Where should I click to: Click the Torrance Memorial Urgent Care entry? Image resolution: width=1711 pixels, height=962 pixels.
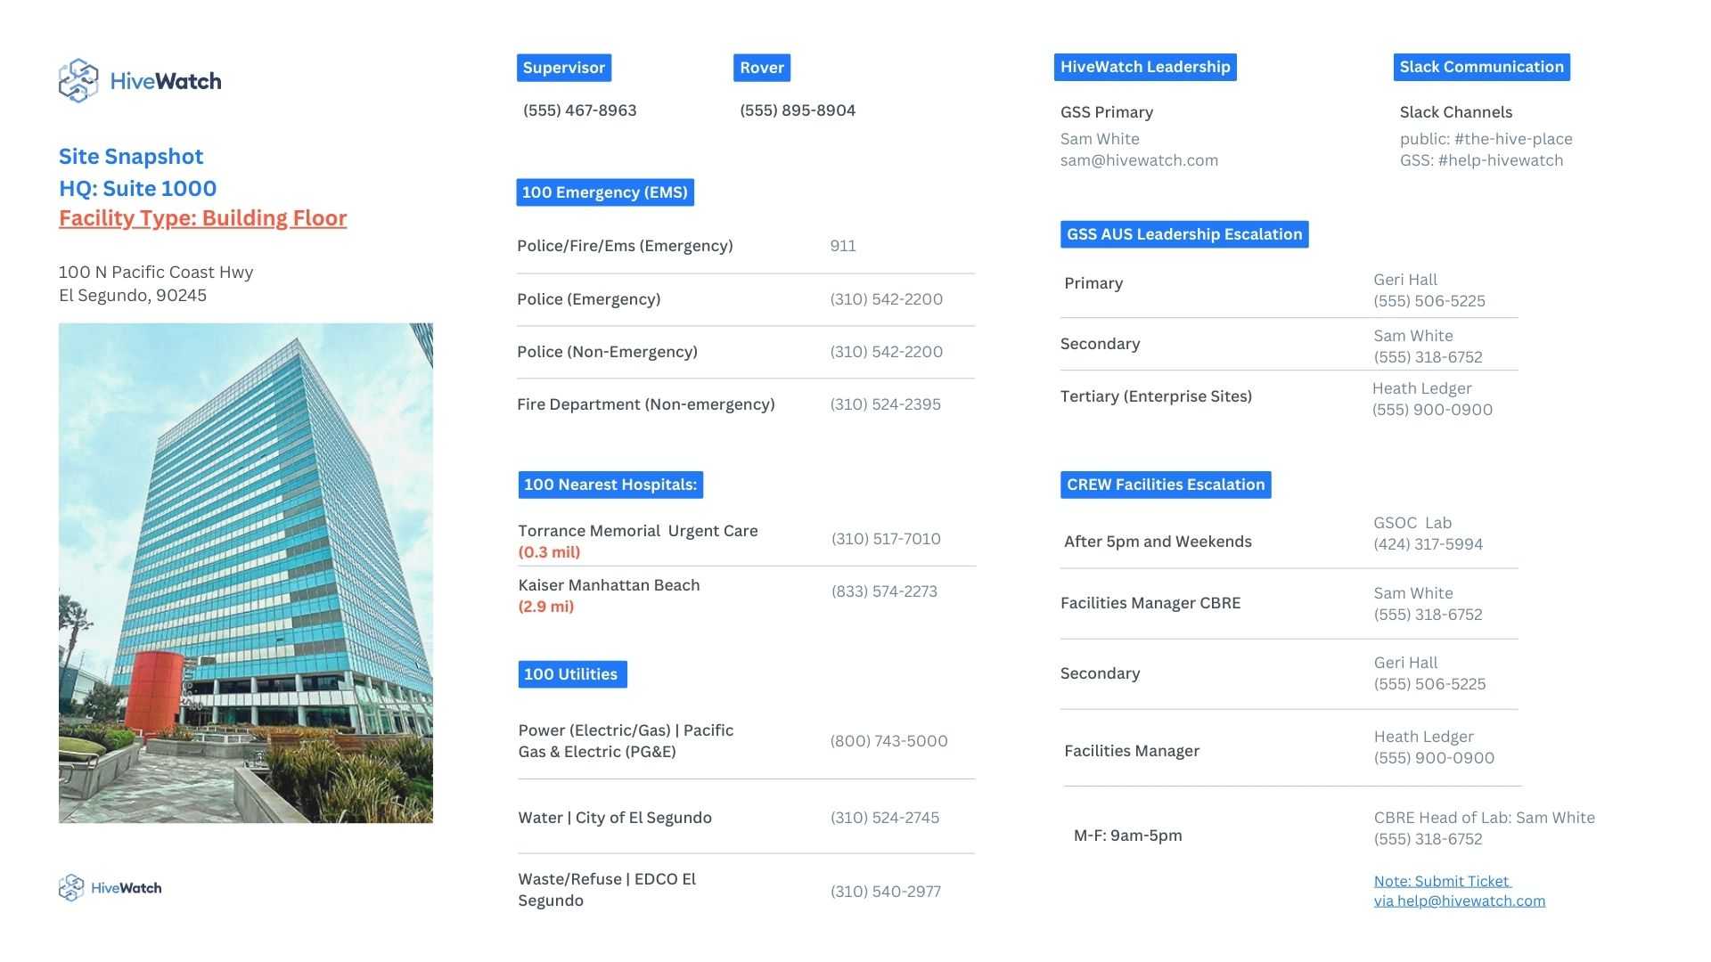pyautogui.click(x=637, y=531)
